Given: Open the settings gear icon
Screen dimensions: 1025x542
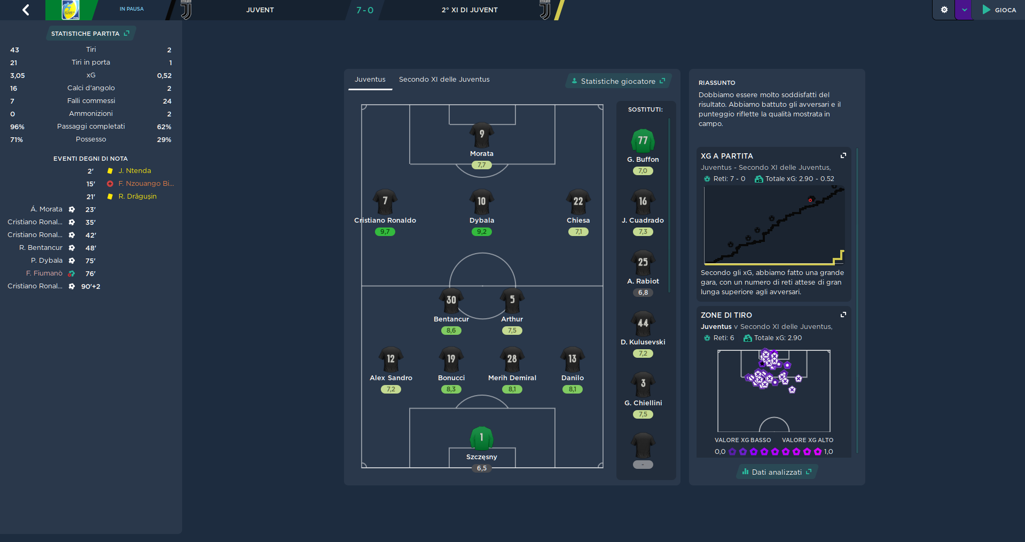Looking at the screenshot, I should pyautogui.click(x=944, y=10).
